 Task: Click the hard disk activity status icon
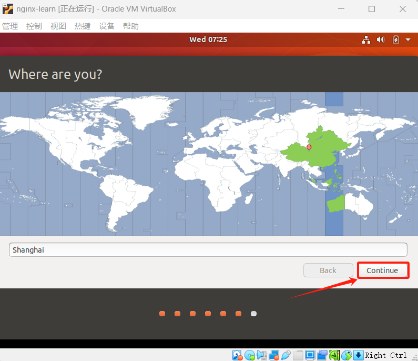pos(237,355)
